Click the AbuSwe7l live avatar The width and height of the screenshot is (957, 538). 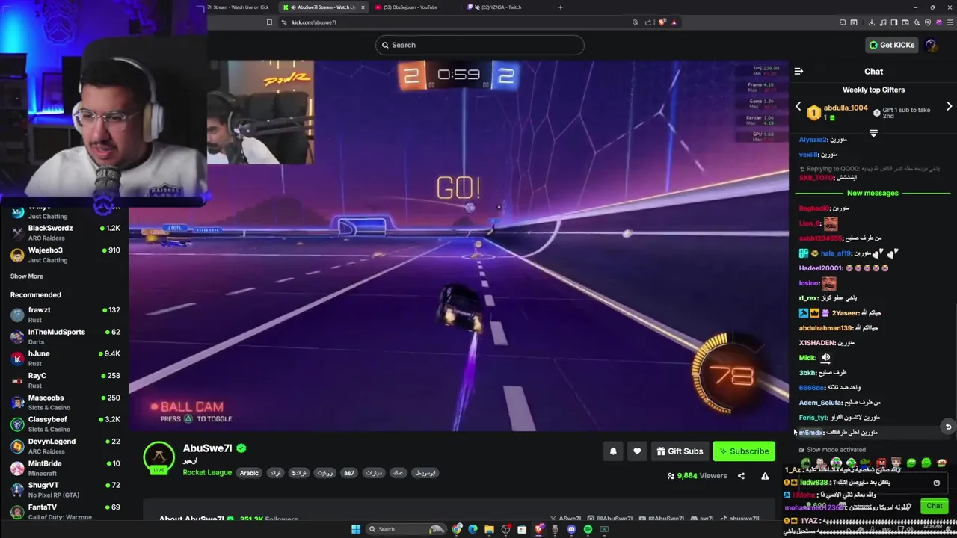(159, 457)
